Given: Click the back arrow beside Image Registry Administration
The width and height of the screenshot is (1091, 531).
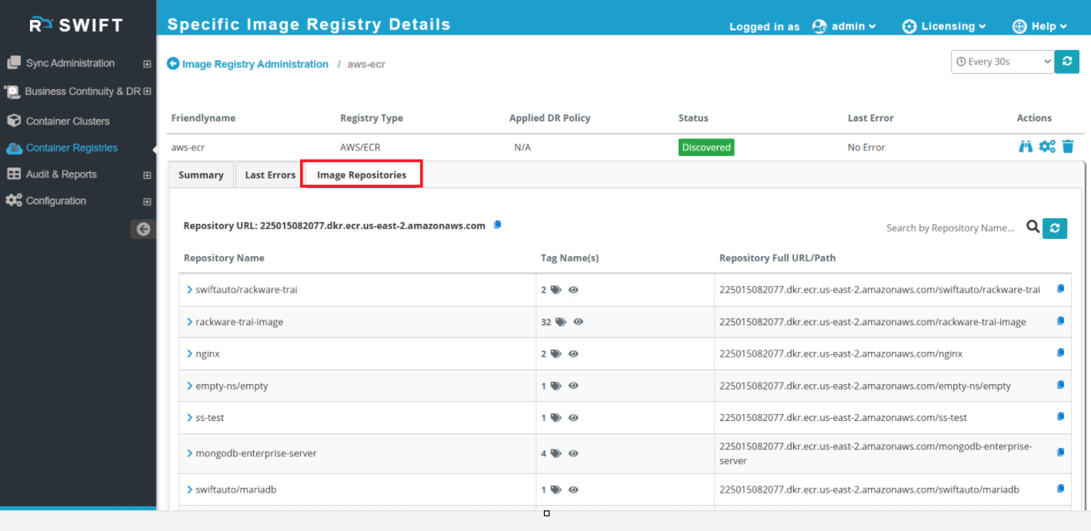Looking at the screenshot, I should tap(173, 64).
